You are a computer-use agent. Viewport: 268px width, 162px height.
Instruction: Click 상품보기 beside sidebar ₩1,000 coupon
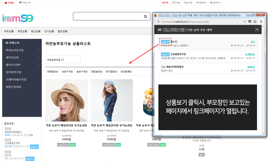click(x=34, y=147)
